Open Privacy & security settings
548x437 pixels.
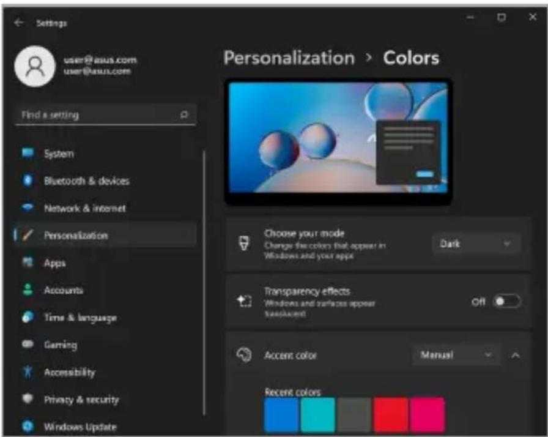point(105,399)
